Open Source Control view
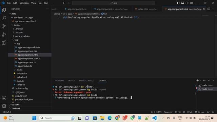This screenshot has width=217, height=122. coord(4,26)
